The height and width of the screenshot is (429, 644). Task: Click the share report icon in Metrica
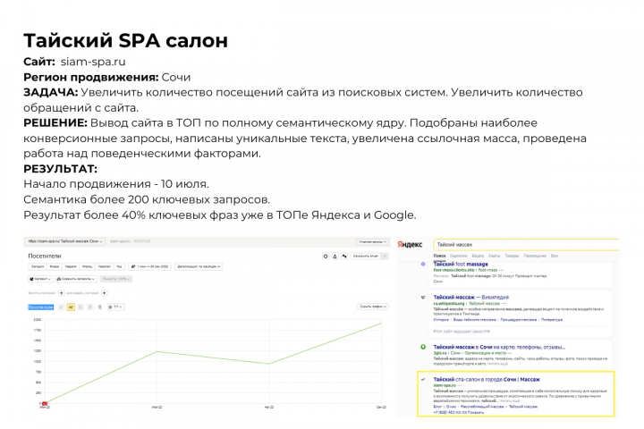pyautogui.click(x=344, y=257)
